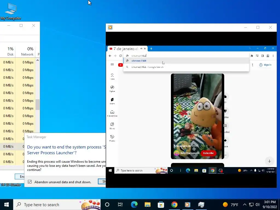This screenshot has width=280, height=210.
Task: Open YouTube Explore in sidebar
Action: (x=112, y=89)
